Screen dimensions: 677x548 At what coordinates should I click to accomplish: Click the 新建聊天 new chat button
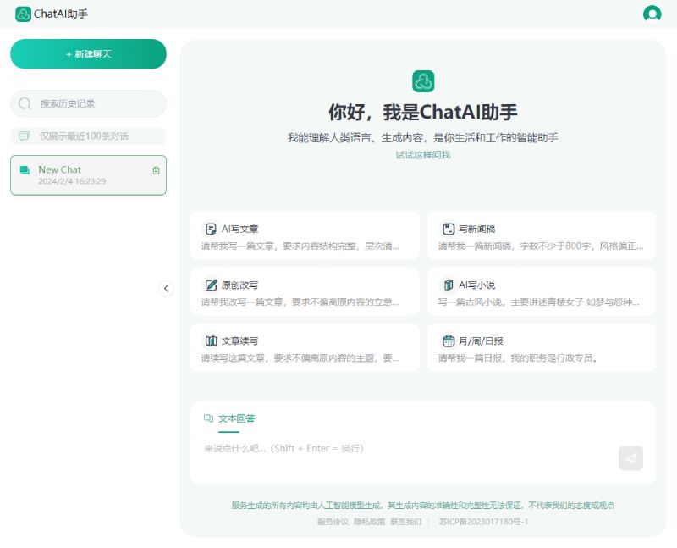[x=88, y=53]
